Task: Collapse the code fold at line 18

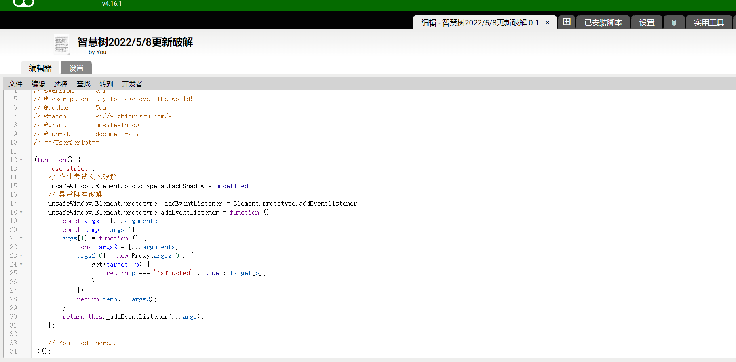Action: (21, 212)
